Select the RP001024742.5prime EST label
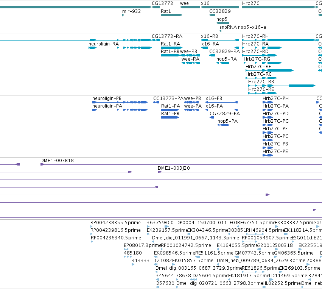Viewport: 322px width, 289px height. coord(186,245)
